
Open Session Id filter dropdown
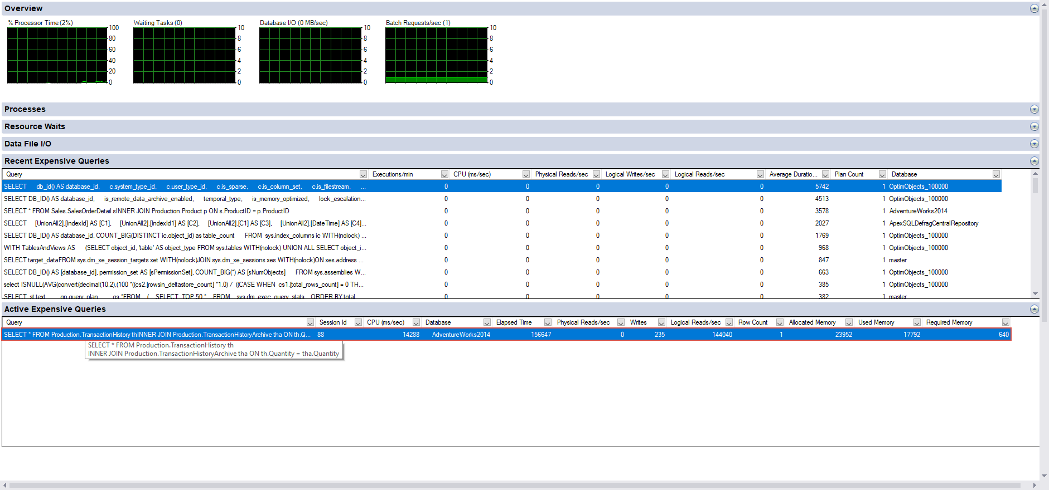pyautogui.click(x=358, y=322)
